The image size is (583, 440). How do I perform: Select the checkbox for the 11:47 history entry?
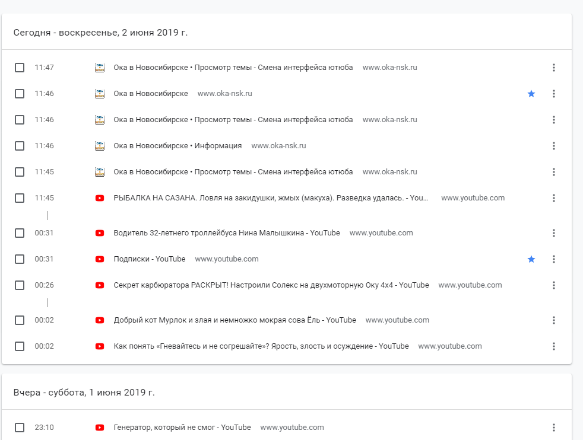20,68
